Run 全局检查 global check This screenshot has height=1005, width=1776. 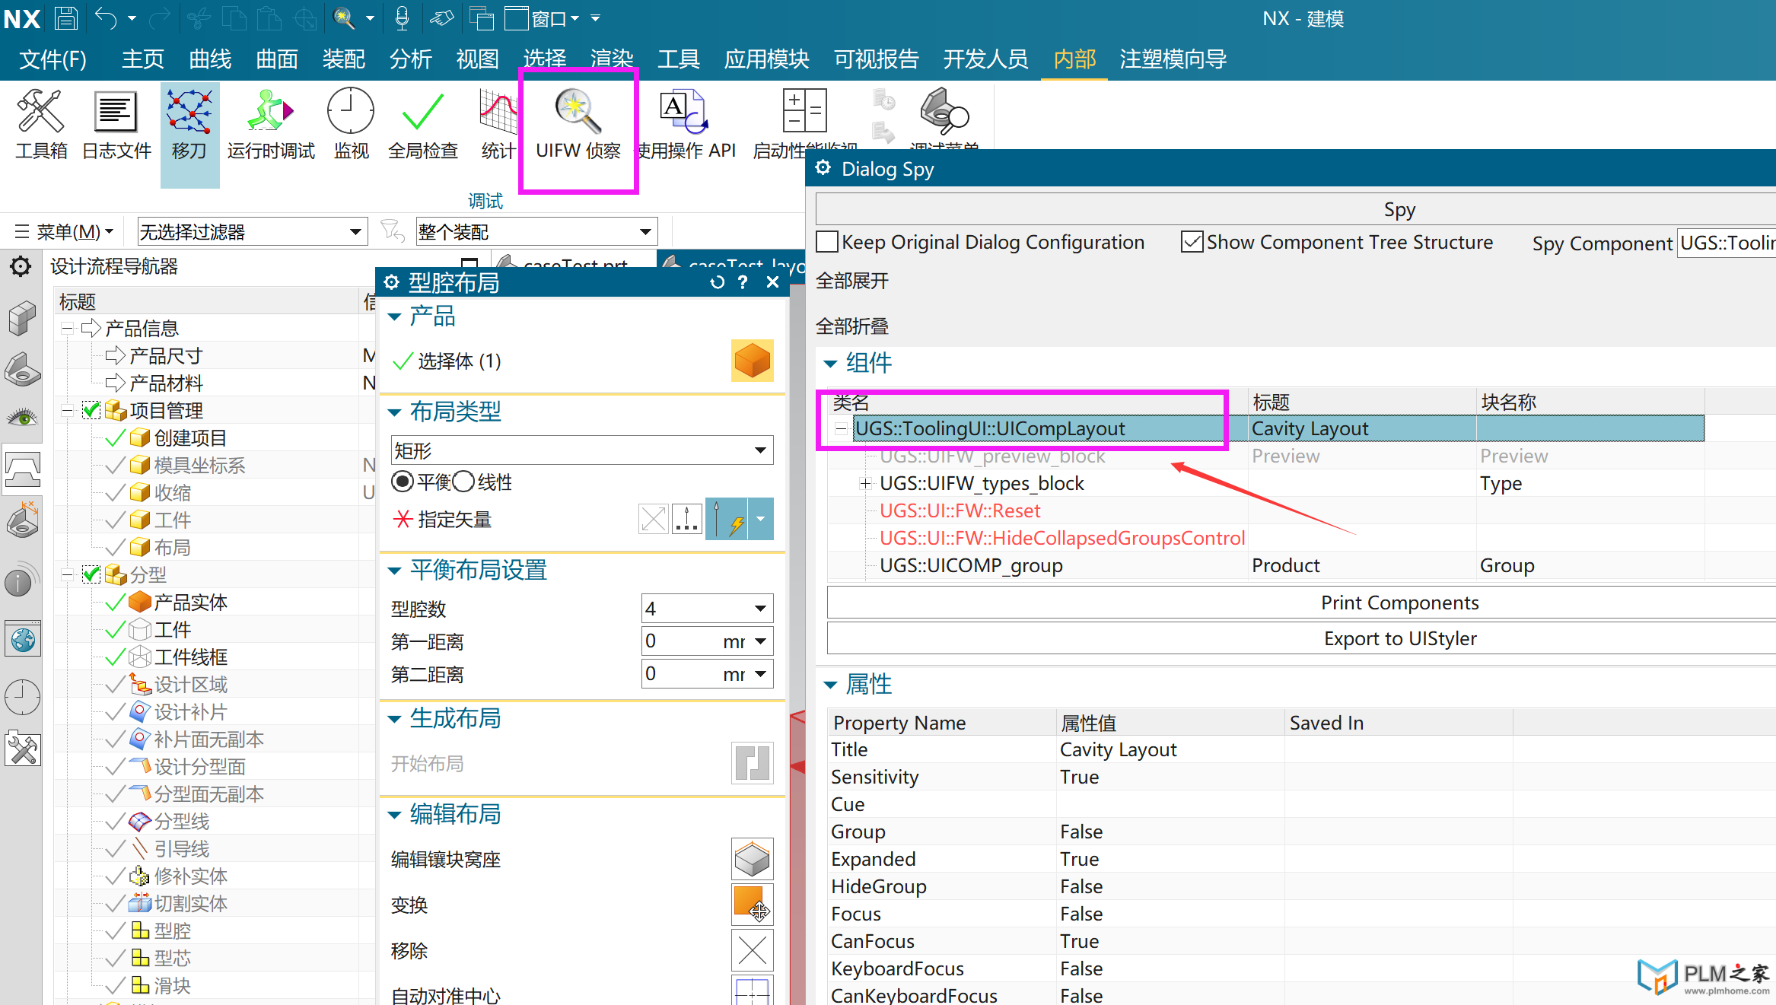423,124
